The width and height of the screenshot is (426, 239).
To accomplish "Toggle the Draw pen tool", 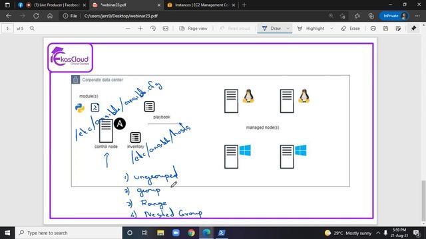I will tap(271, 29).
